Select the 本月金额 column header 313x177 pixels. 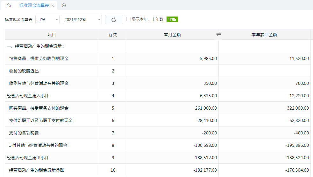coord(173,35)
